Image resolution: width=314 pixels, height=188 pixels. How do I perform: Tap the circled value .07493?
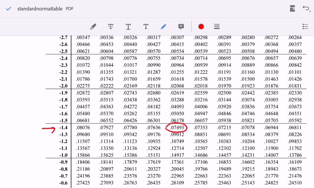(x=177, y=128)
